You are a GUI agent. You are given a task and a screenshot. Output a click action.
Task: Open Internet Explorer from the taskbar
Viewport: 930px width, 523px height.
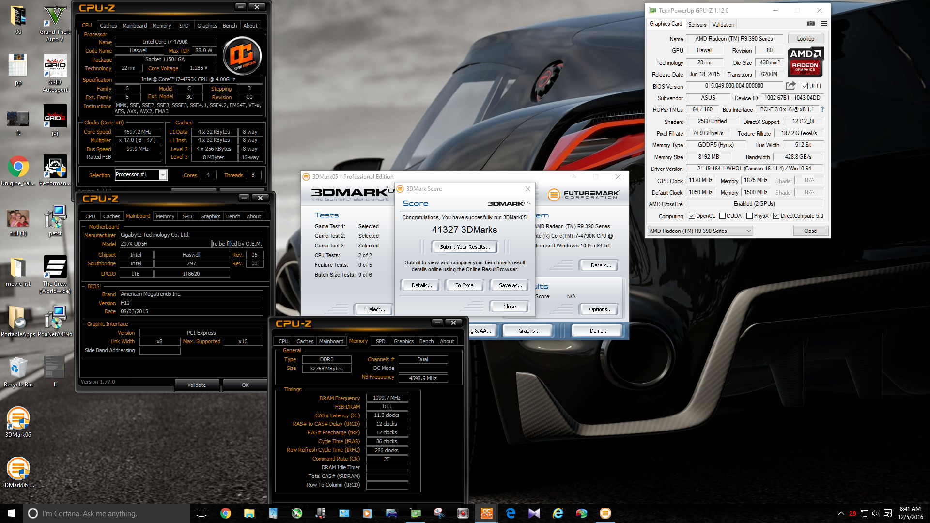558,513
